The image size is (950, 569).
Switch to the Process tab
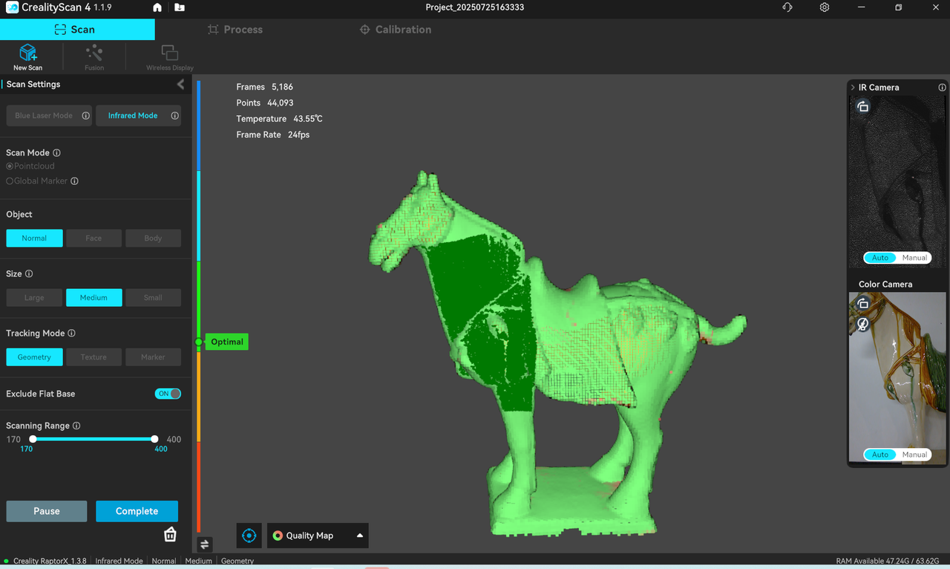[235, 30]
